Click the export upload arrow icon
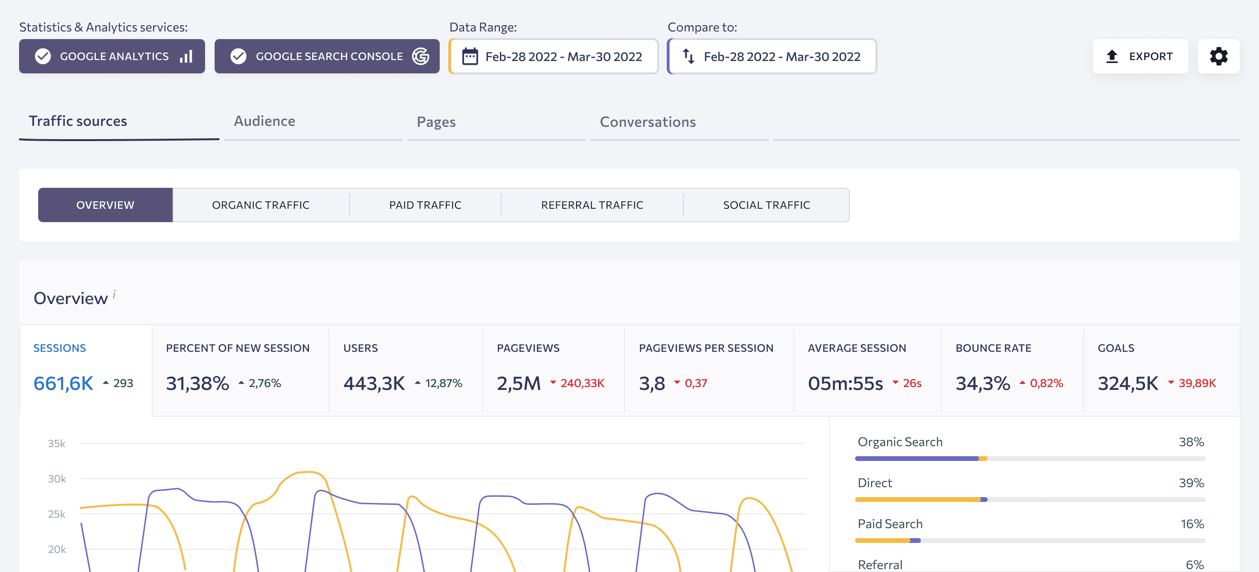 (x=1112, y=56)
